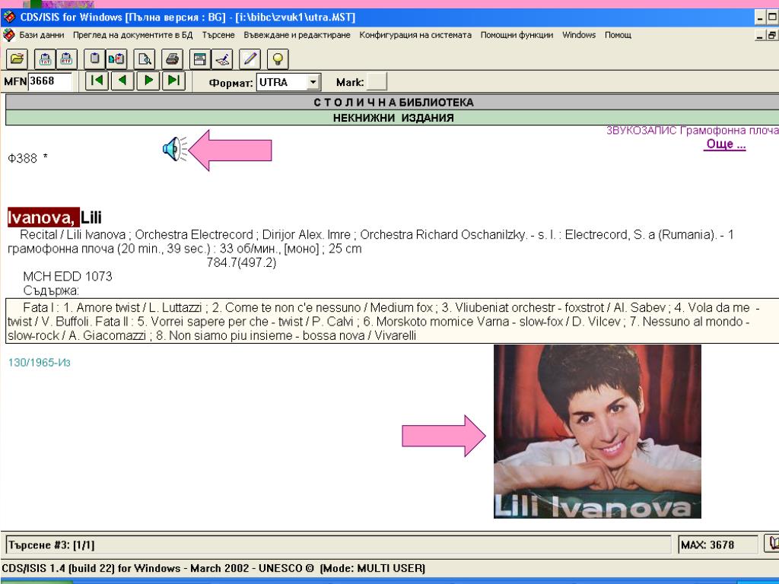Viewport: 779px width, 584px height.
Task: Click the Lili Ivanova album cover image
Action: click(x=597, y=432)
